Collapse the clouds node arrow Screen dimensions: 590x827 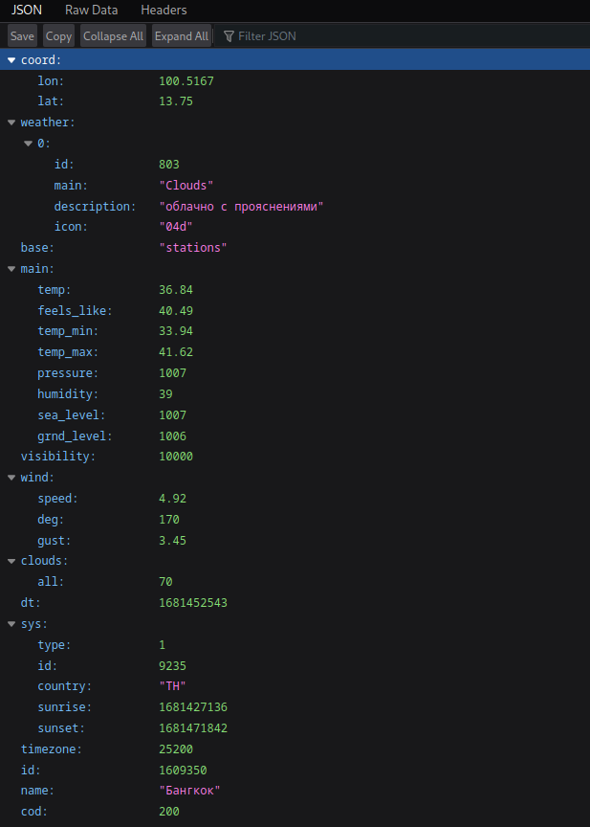tap(11, 561)
